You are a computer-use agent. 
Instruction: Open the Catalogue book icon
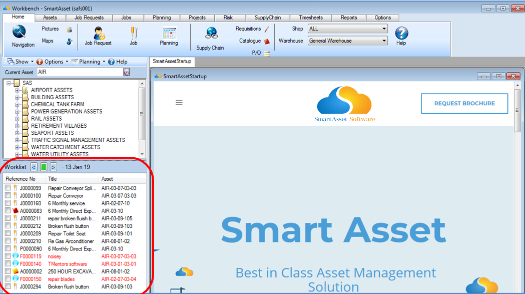point(267,41)
